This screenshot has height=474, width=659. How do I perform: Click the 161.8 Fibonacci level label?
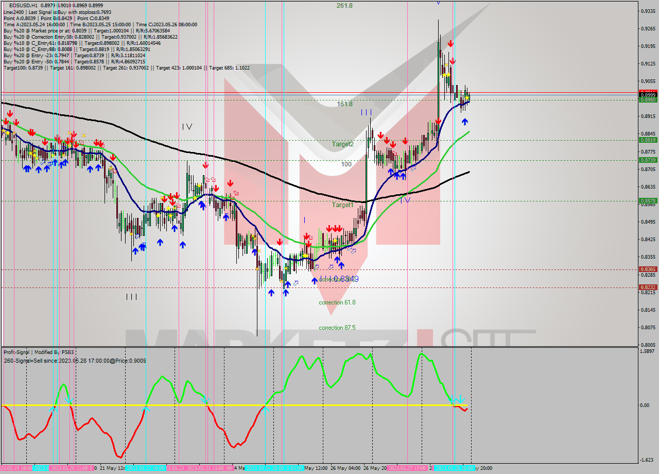pos(344,104)
